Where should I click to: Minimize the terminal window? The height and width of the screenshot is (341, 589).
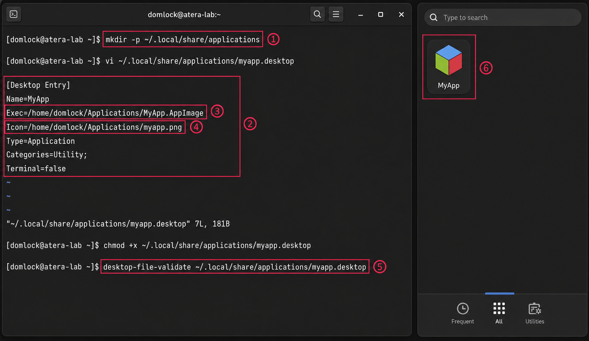(360, 15)
